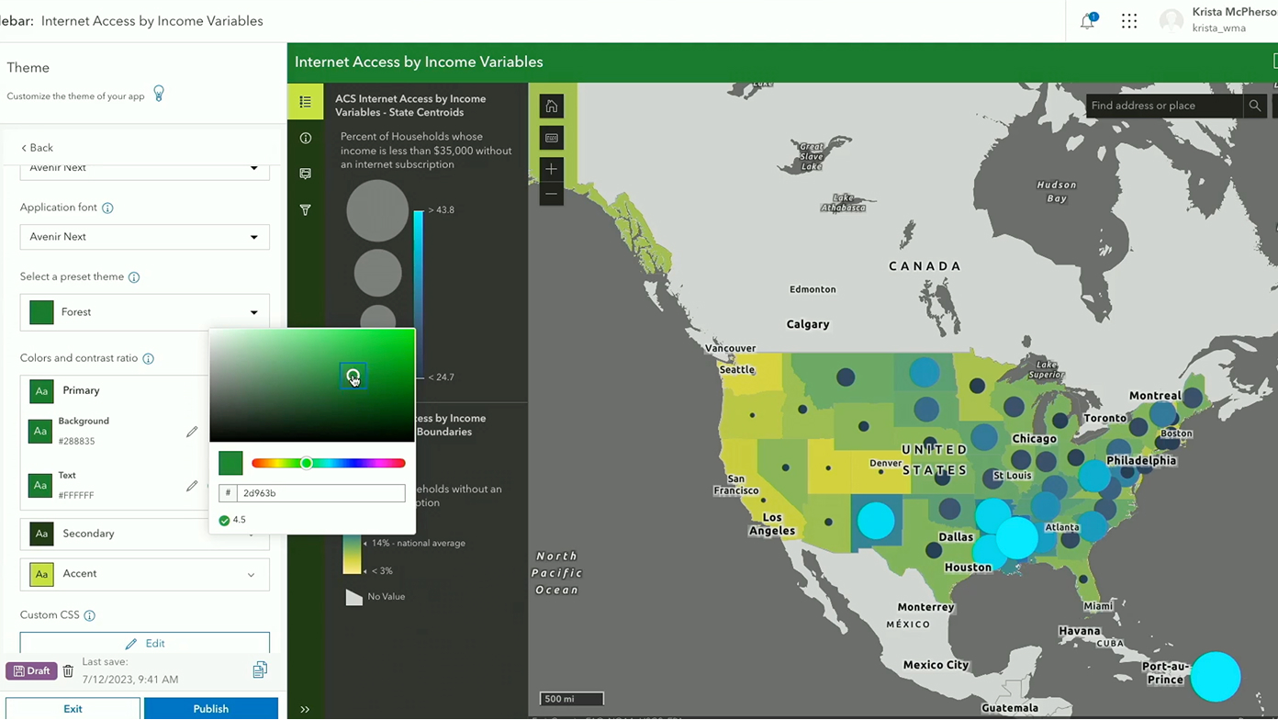1278x720 pixels.
Task: Focus the Find address or place field
Action: [1164, 106]
